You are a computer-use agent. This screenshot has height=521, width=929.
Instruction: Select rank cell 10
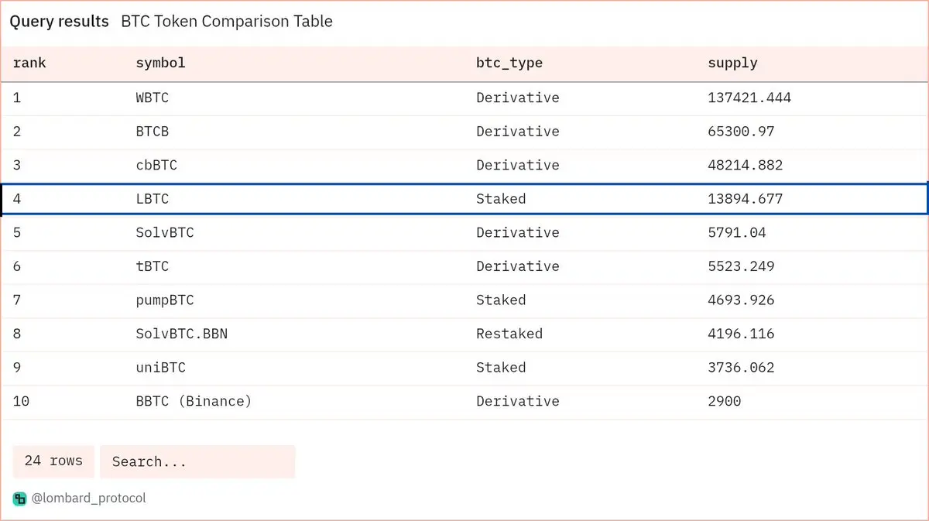(x=21, y=401)
